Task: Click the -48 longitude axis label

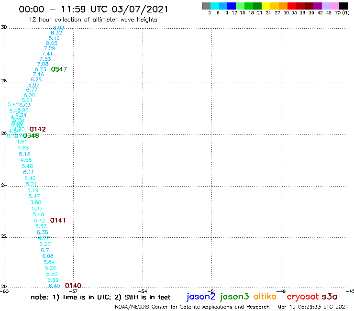Action: [x=282, y=291]
